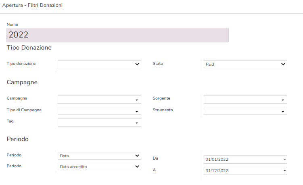Click the Da date field with 01/01/2022
Image resolution: width=303 pixels, height=185 pixels.
(245, 159)
